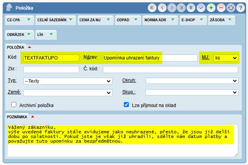248x165 pixels.
Task: Click the Skup.: label link
Action: click(x=129, y=92)
